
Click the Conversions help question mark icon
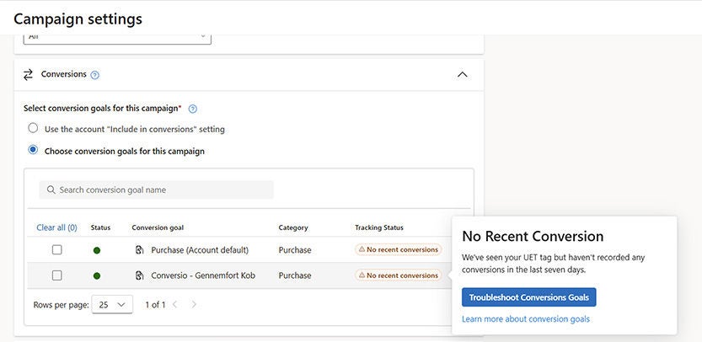pos(95,75)
